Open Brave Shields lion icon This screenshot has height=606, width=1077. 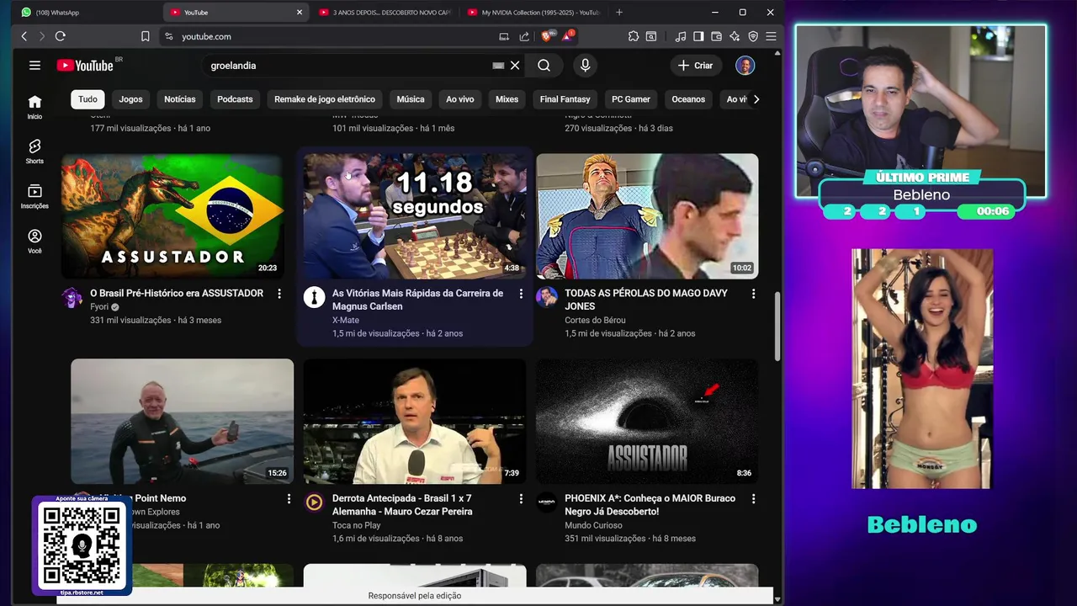pyautogui.click(x=546, y=36)
